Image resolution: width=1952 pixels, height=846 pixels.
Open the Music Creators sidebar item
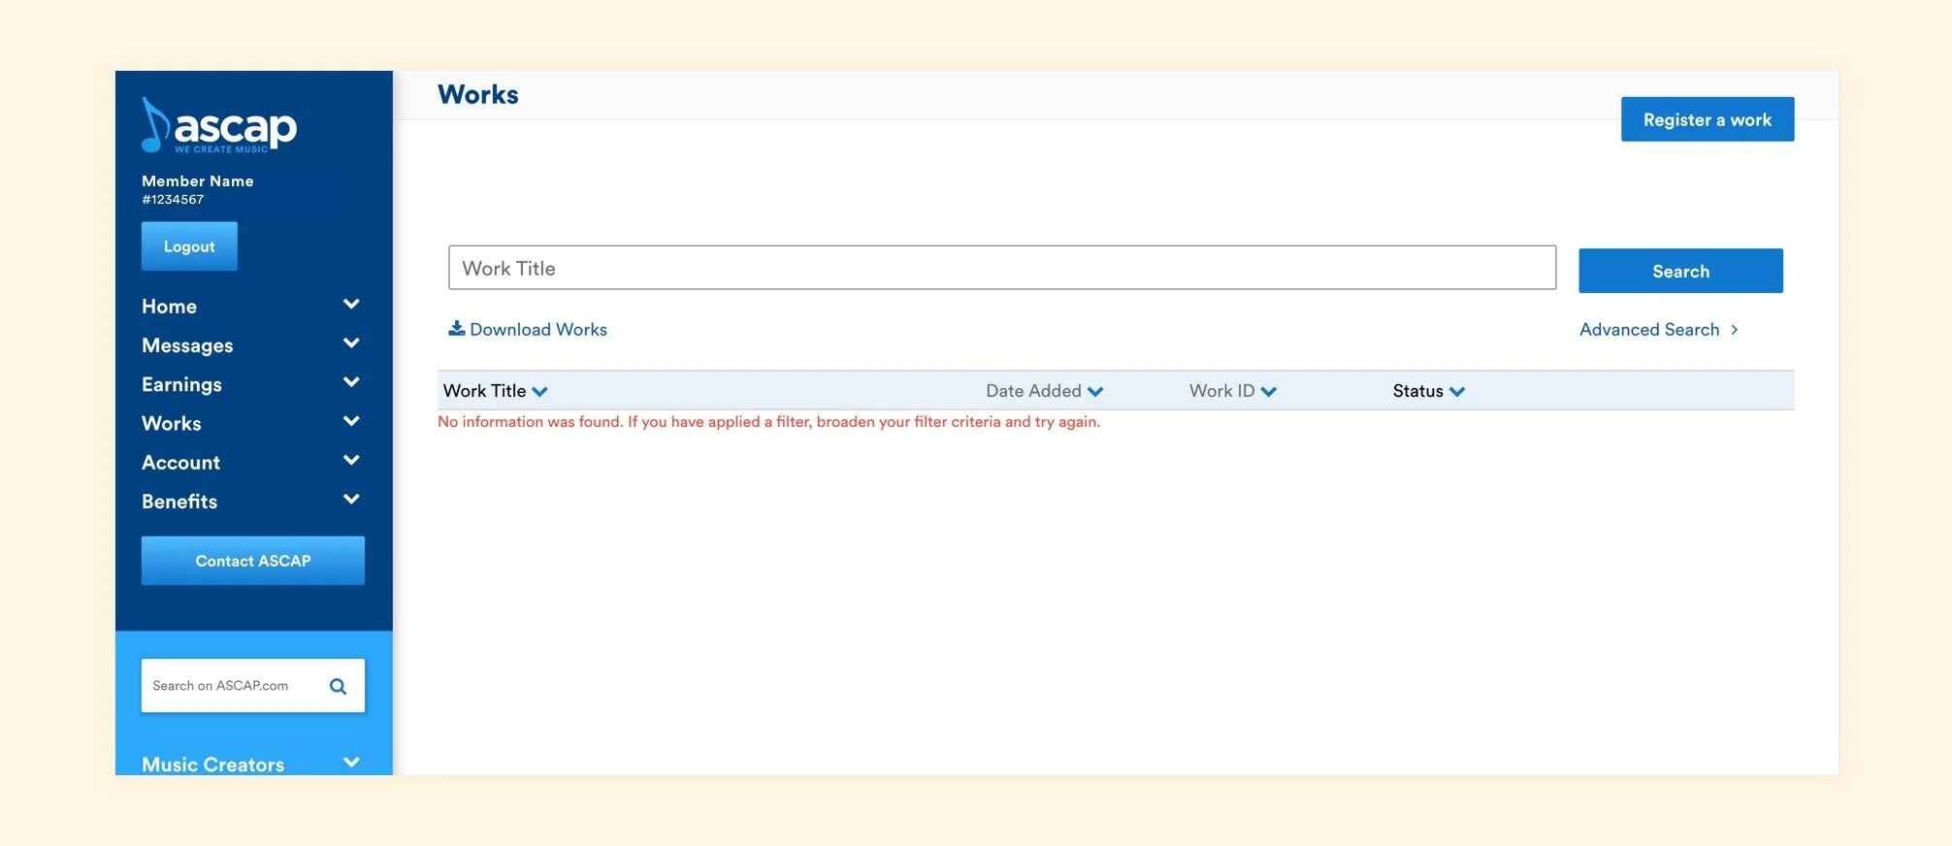tap(212, 765)
